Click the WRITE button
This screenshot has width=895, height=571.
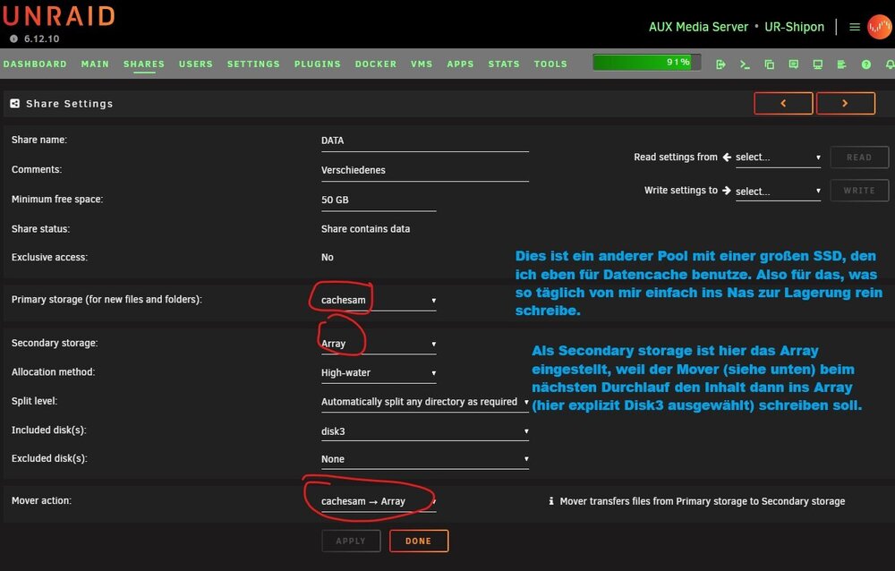pos(859,190)
